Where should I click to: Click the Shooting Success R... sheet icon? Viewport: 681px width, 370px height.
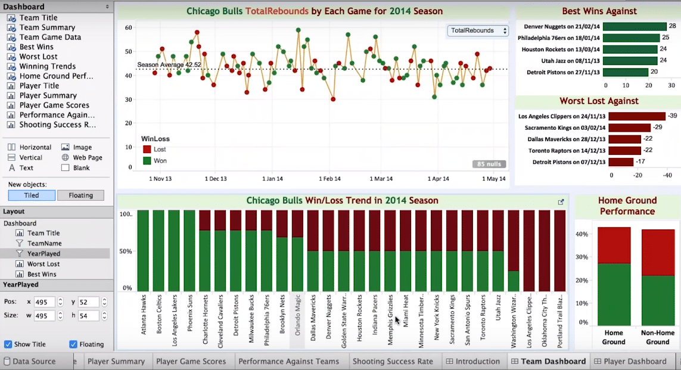tap(12, 125)
